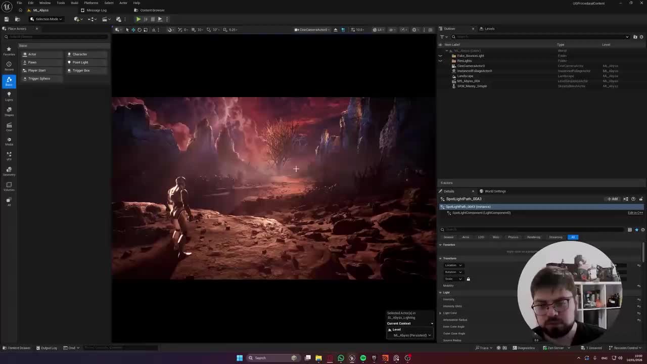647x364 pixels.
Task: Select the Shapes category in Place Actors
Action: coord(9,112)
